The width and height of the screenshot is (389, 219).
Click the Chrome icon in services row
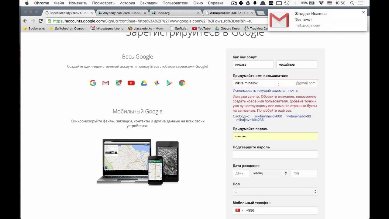point(182,83)
